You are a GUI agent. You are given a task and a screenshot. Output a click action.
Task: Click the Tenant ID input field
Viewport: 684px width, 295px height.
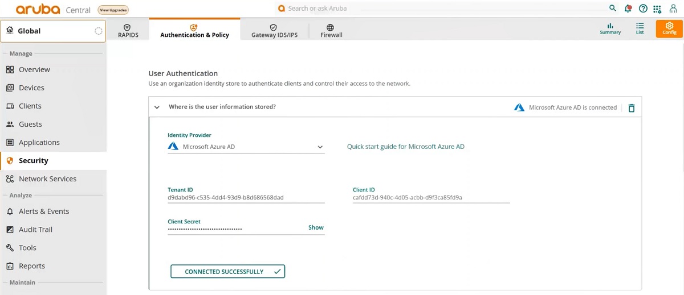click(245, 198)
